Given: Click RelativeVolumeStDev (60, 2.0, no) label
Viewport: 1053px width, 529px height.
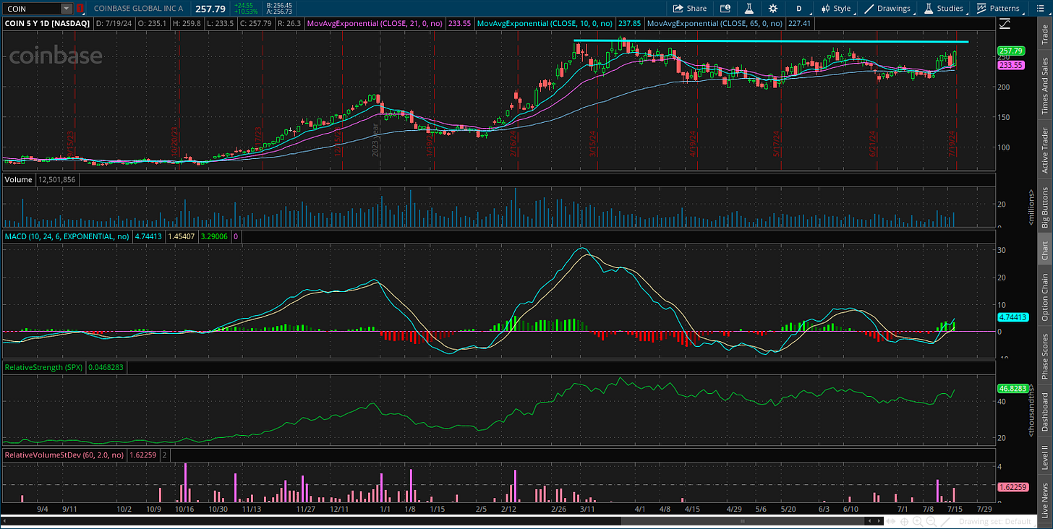Looking at the screenshot, I should point(64,455).
